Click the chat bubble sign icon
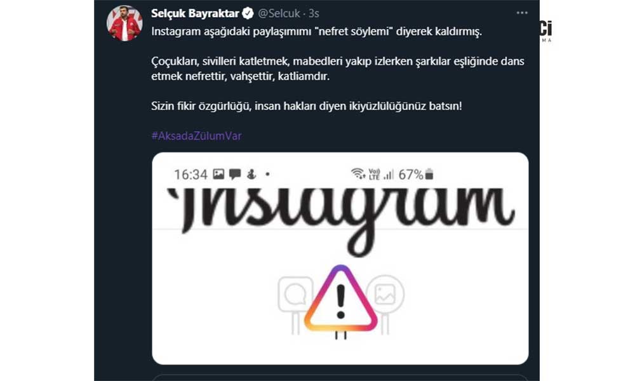635x381 pixels. coord(295,295)
